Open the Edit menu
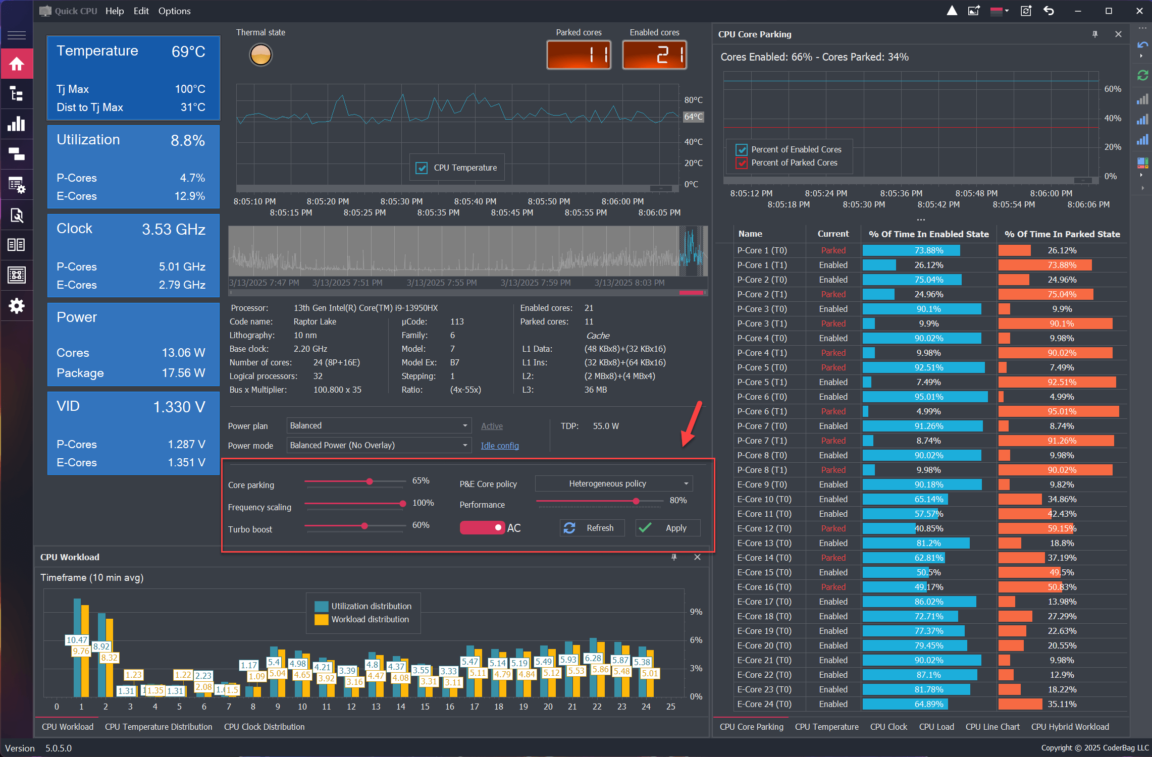 point(141,11)
